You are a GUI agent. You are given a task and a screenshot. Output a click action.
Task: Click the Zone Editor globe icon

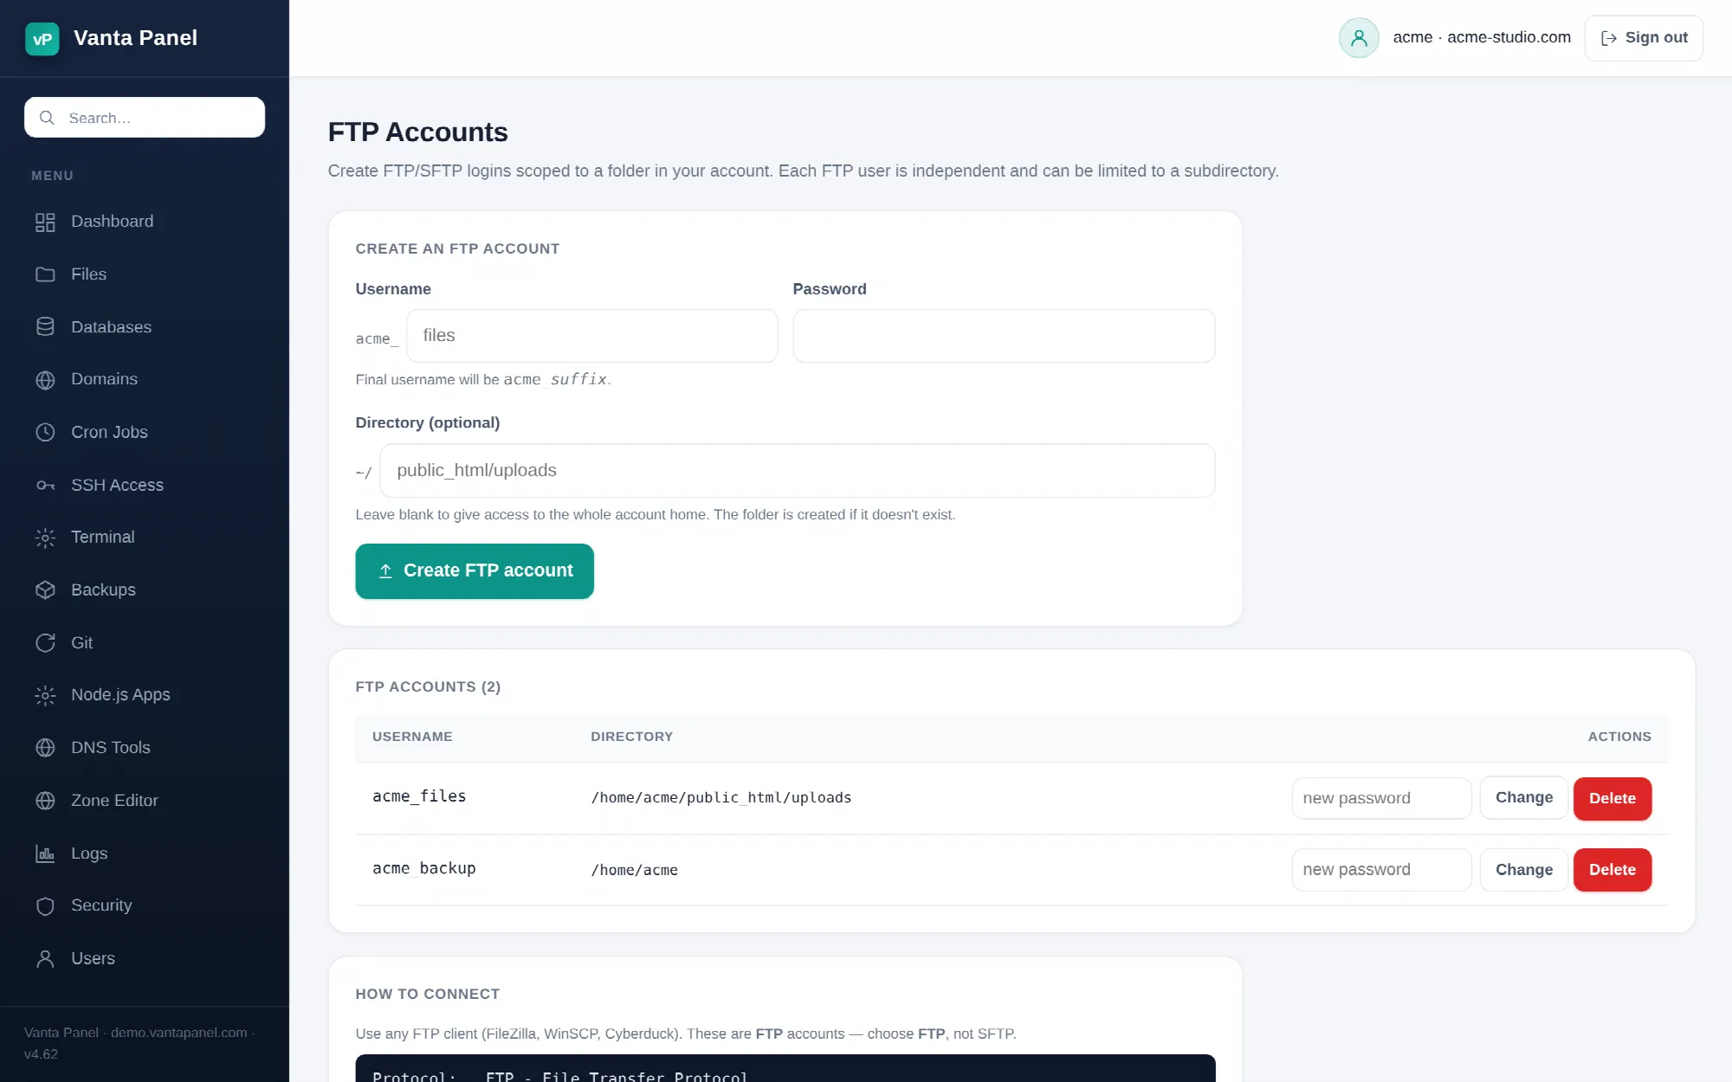pos(45,801)
